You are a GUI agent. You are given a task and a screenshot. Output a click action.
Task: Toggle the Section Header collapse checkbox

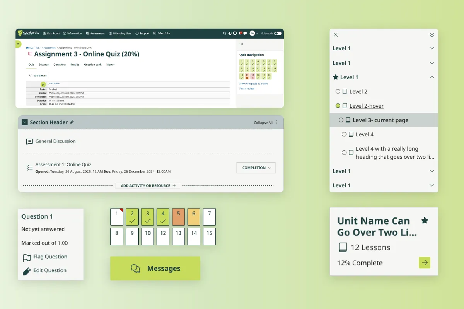tap(24, 122)
